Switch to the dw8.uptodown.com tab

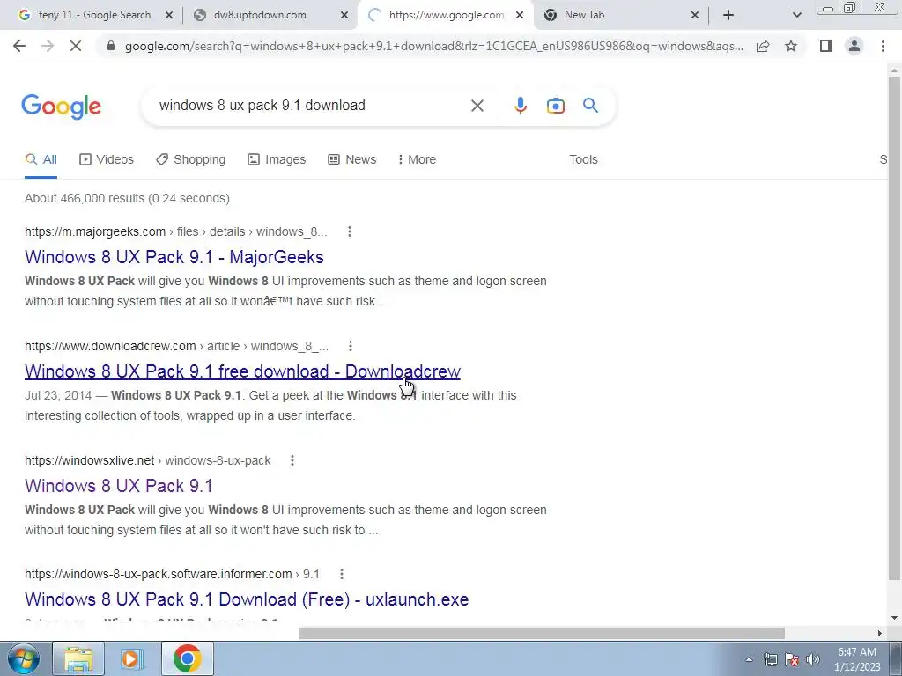click(x=260, y=16)
